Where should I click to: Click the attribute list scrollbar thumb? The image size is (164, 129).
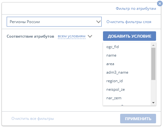pos(153,64)
